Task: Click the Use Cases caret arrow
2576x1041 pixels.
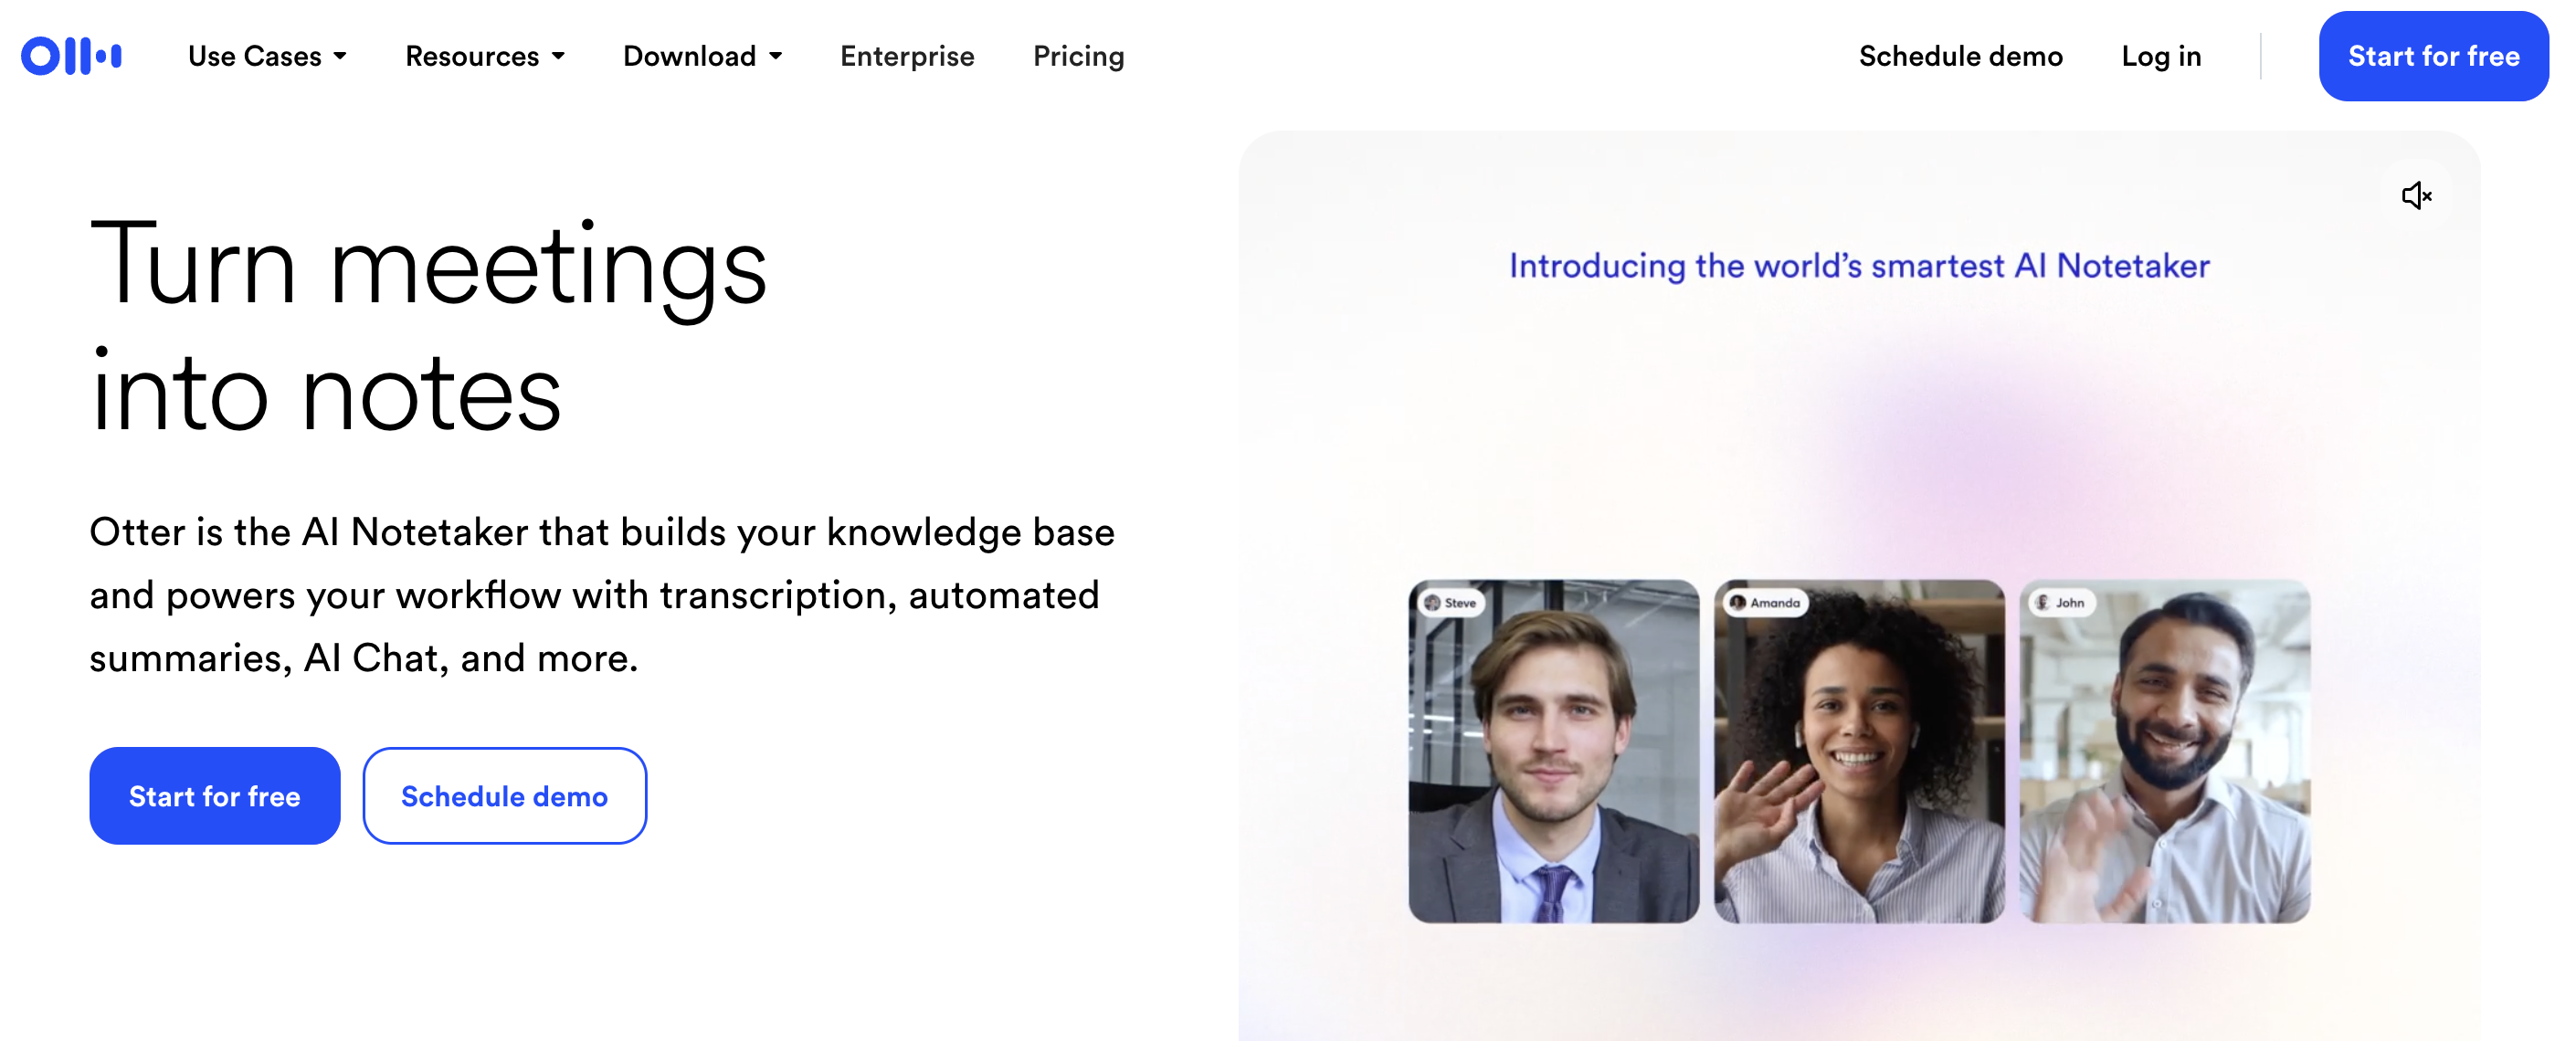Action: 340,56
